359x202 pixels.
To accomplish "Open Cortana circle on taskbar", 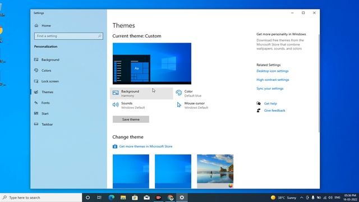I will click(x=88, y=198).
